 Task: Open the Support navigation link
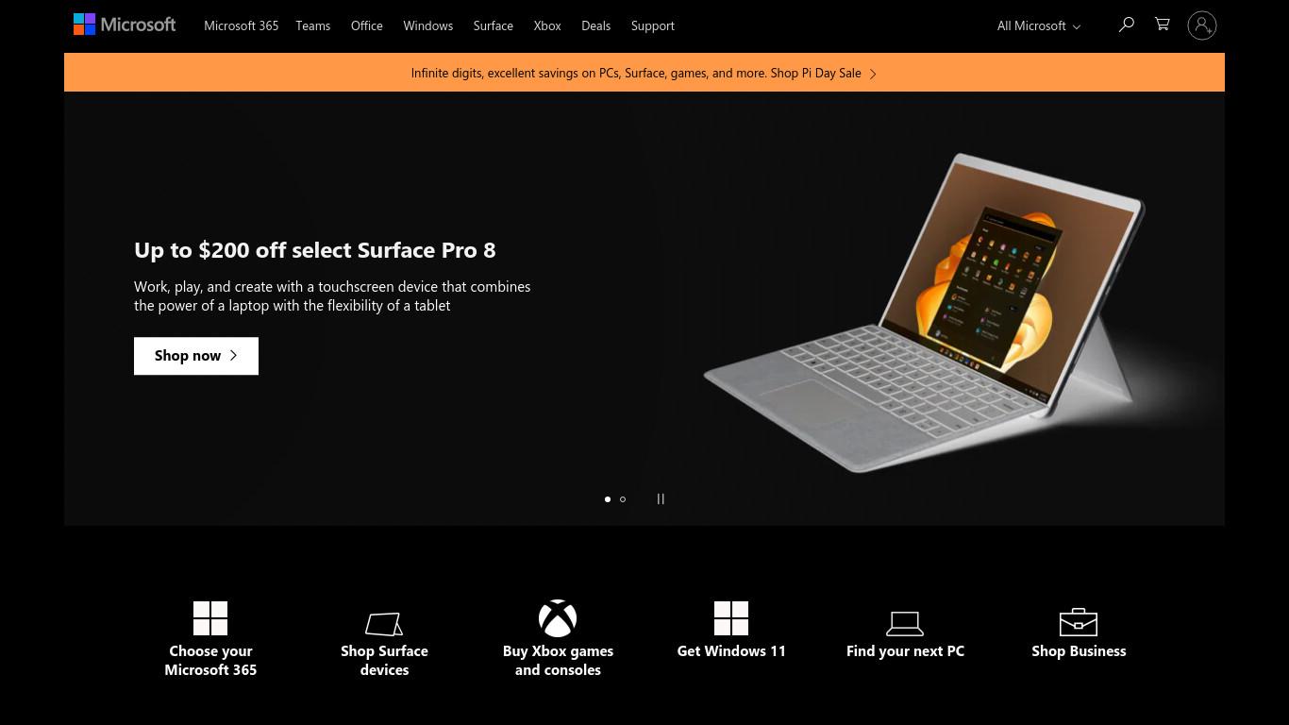(653, 25)
